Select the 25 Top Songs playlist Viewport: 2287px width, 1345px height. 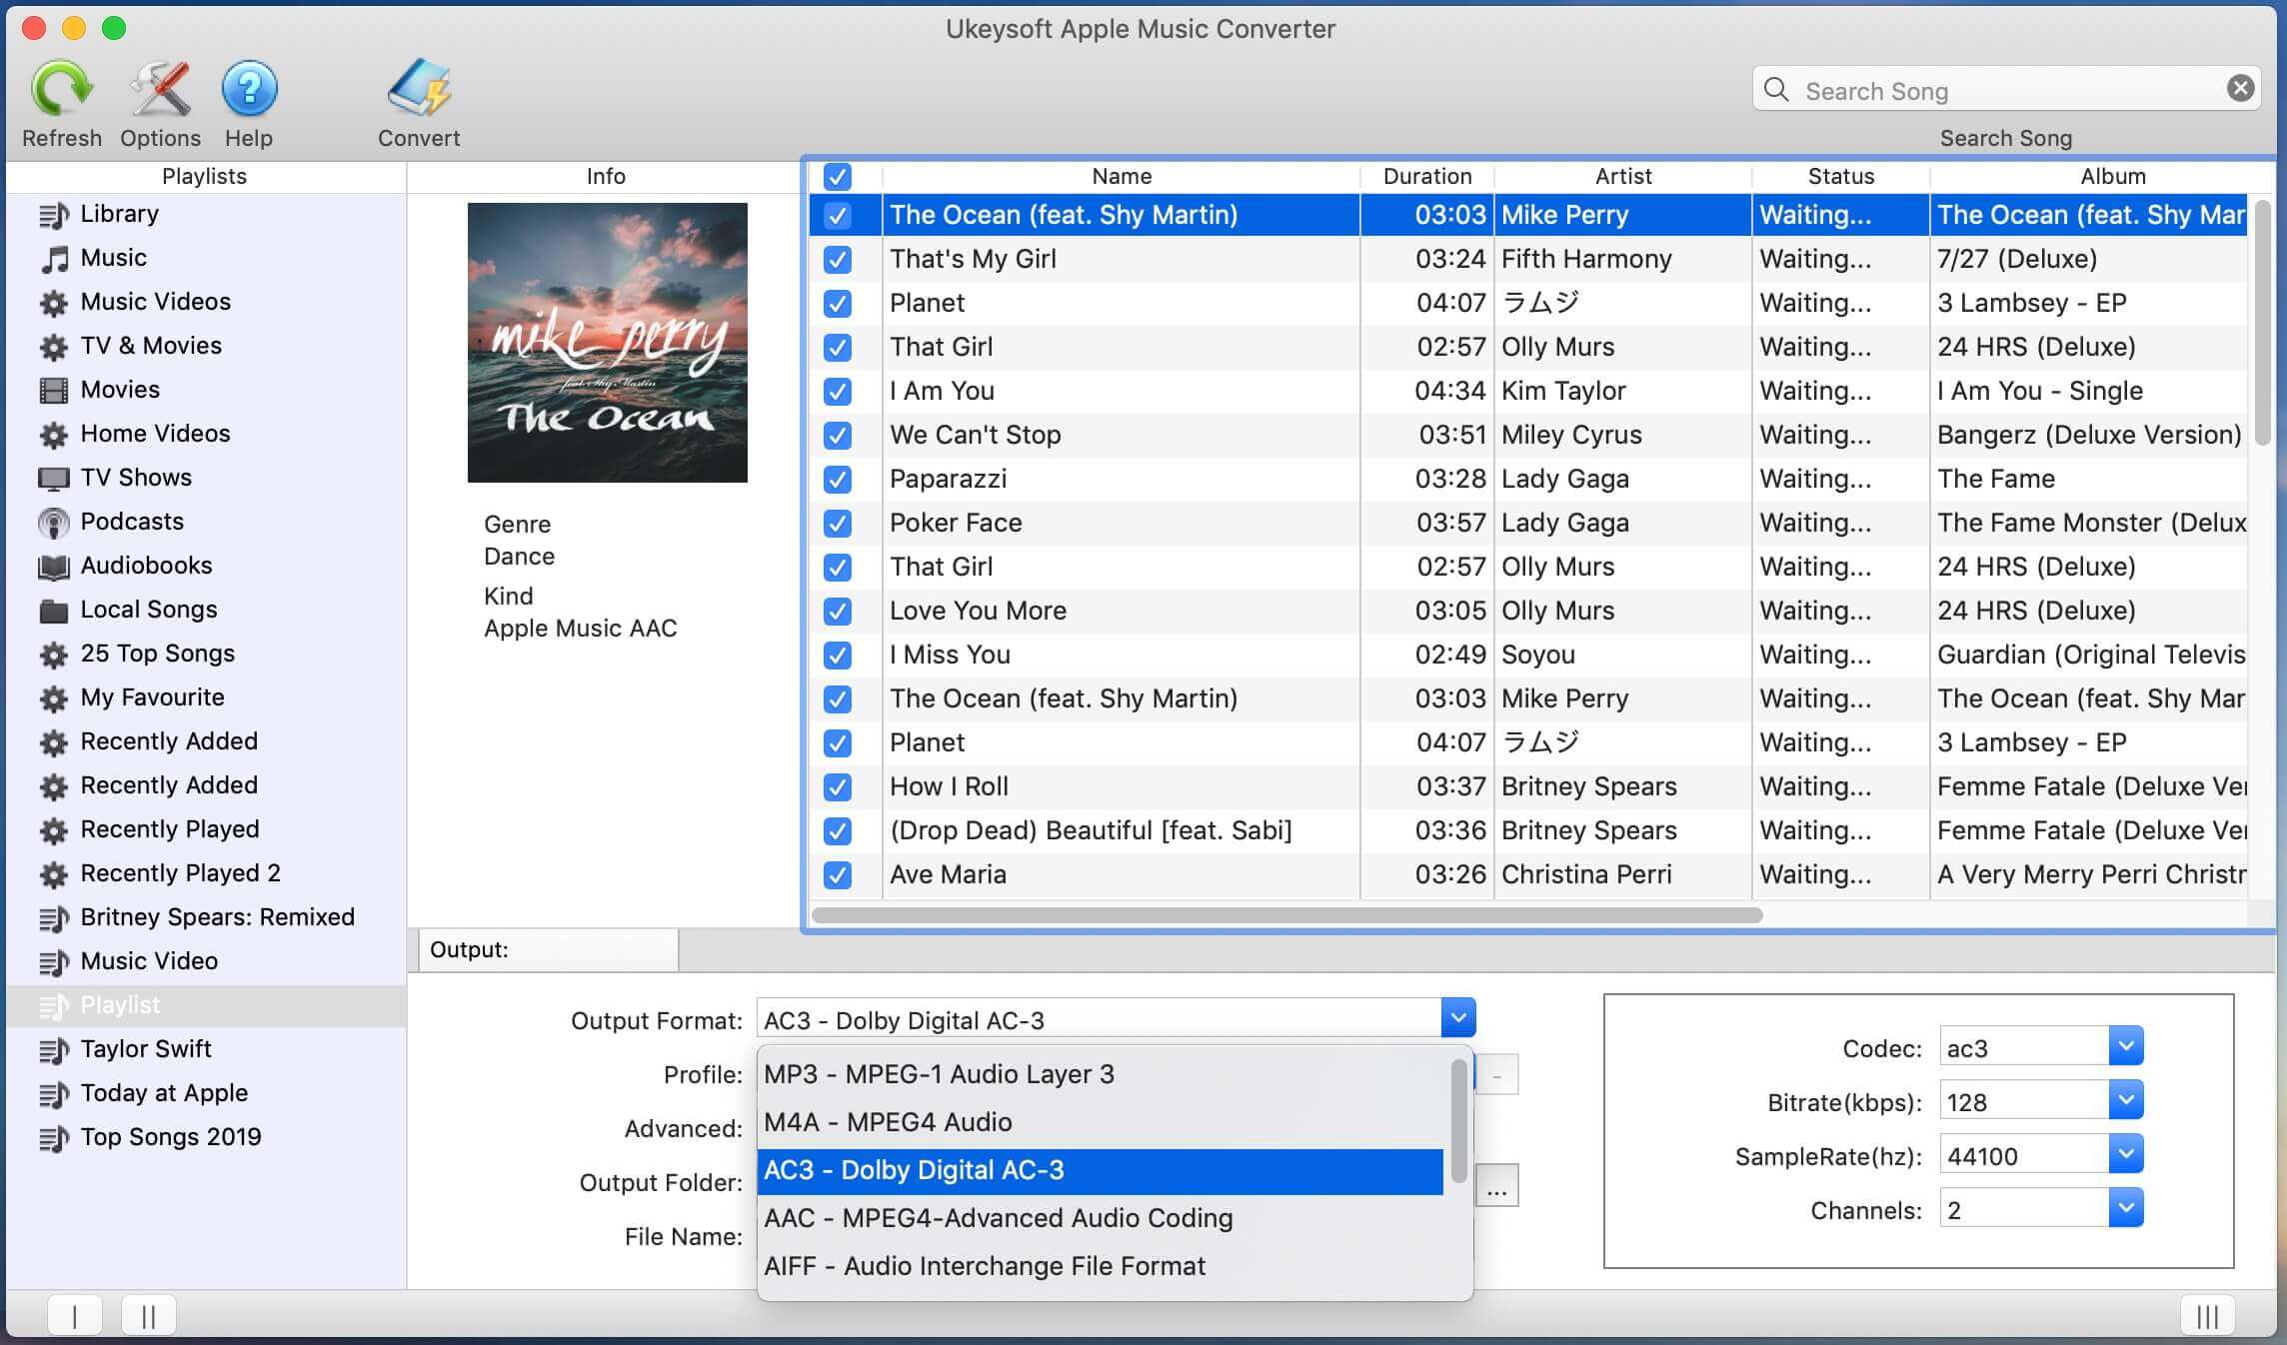(159, 652)
